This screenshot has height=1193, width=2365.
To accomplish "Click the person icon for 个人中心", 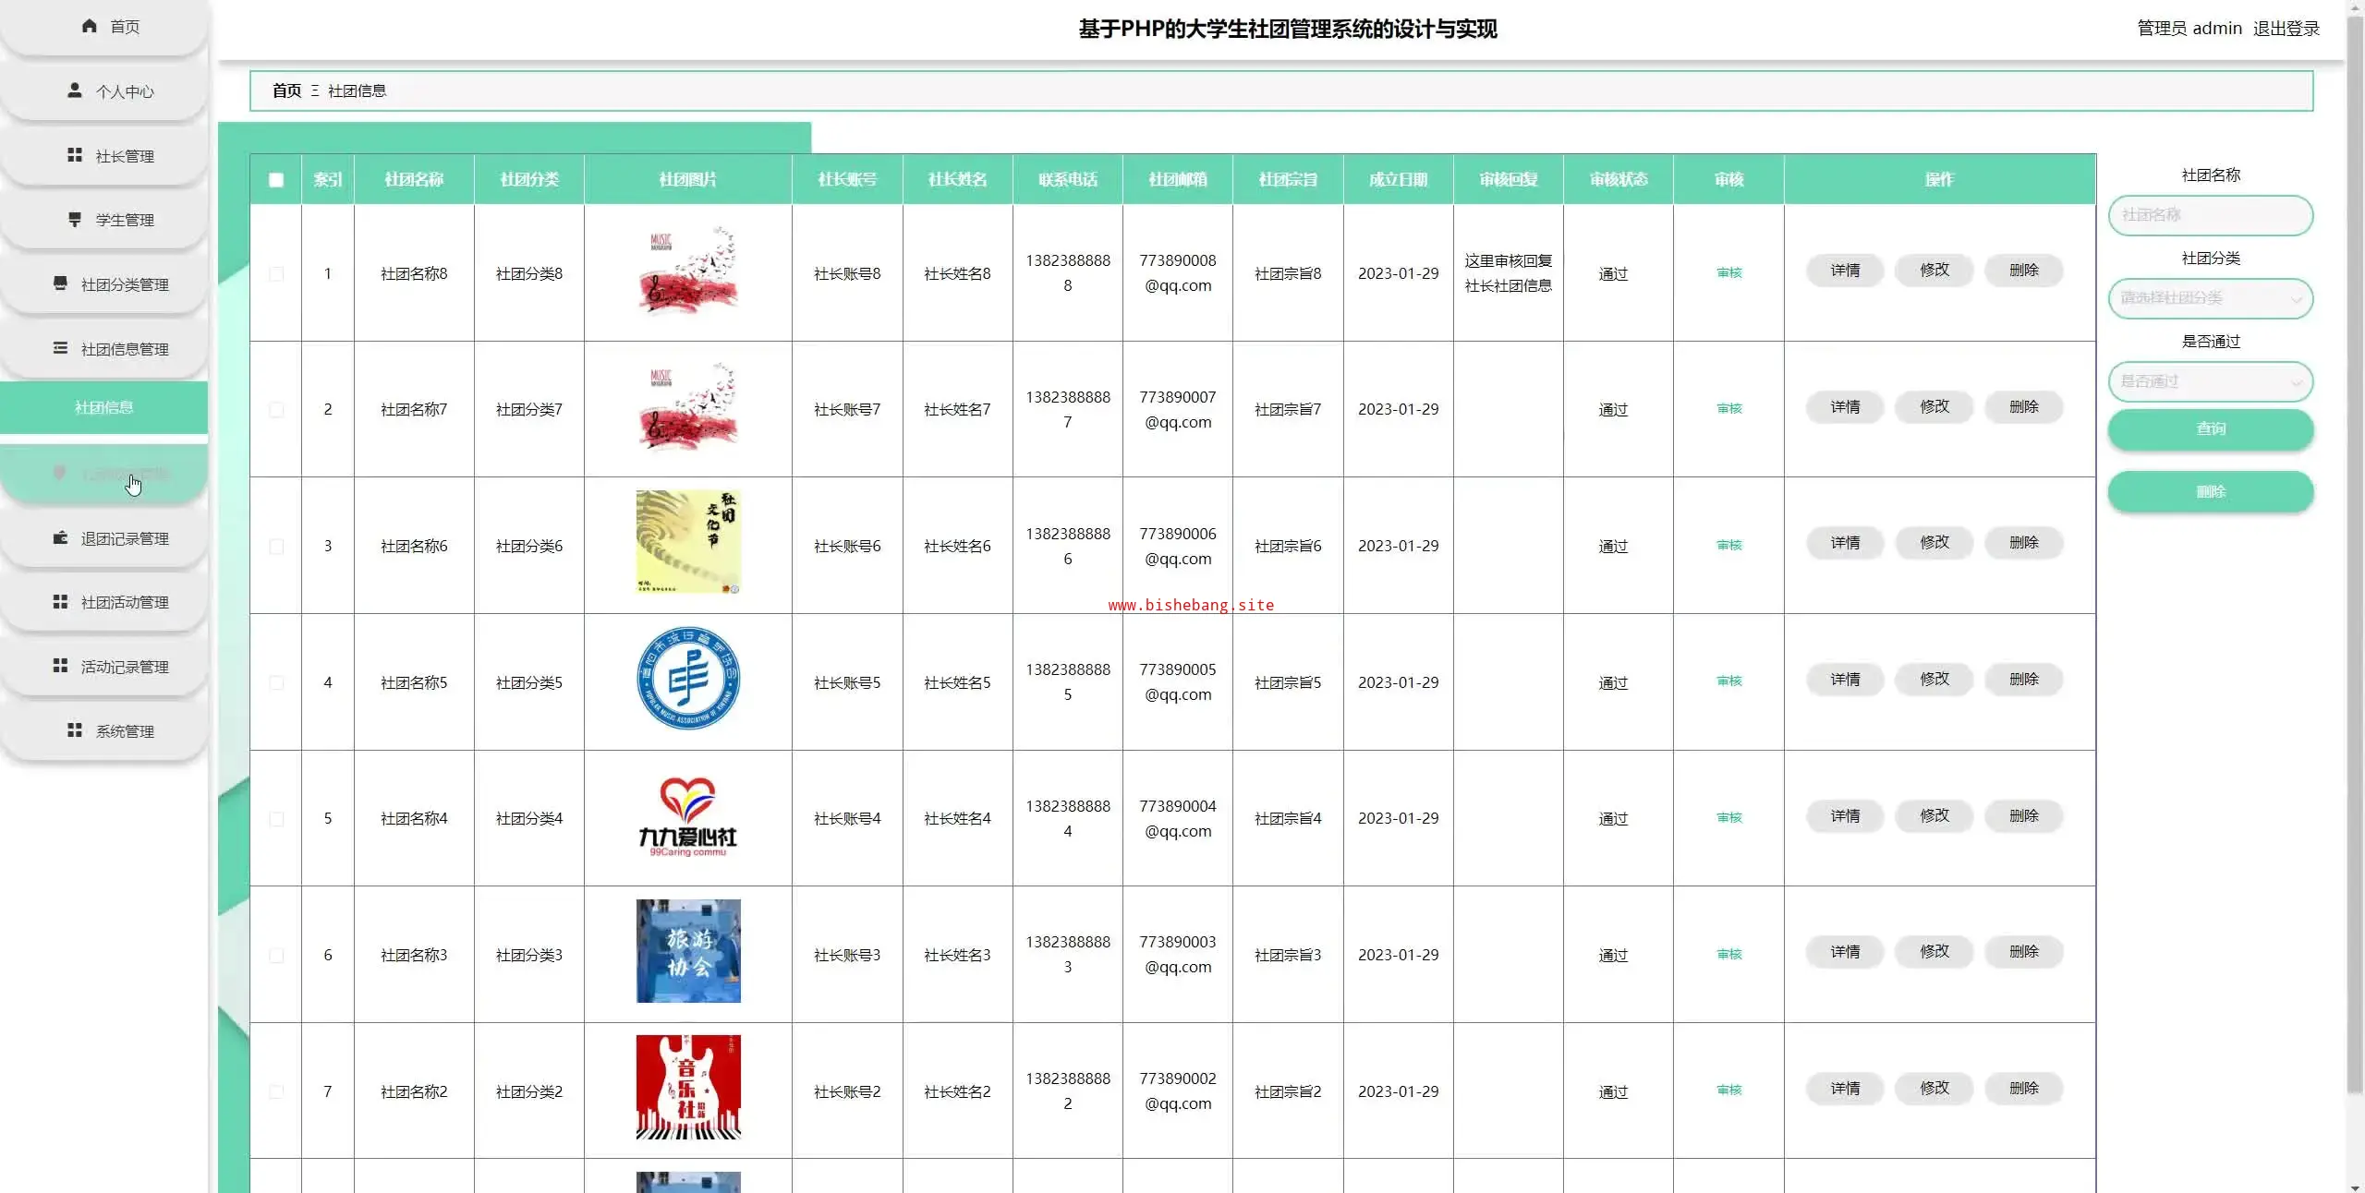I will pos(75,90).
